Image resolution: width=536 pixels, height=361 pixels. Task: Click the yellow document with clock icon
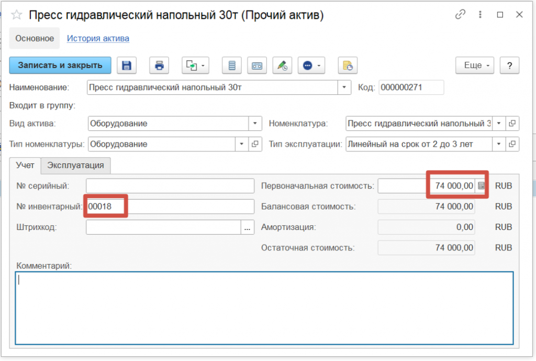[348, 65]
